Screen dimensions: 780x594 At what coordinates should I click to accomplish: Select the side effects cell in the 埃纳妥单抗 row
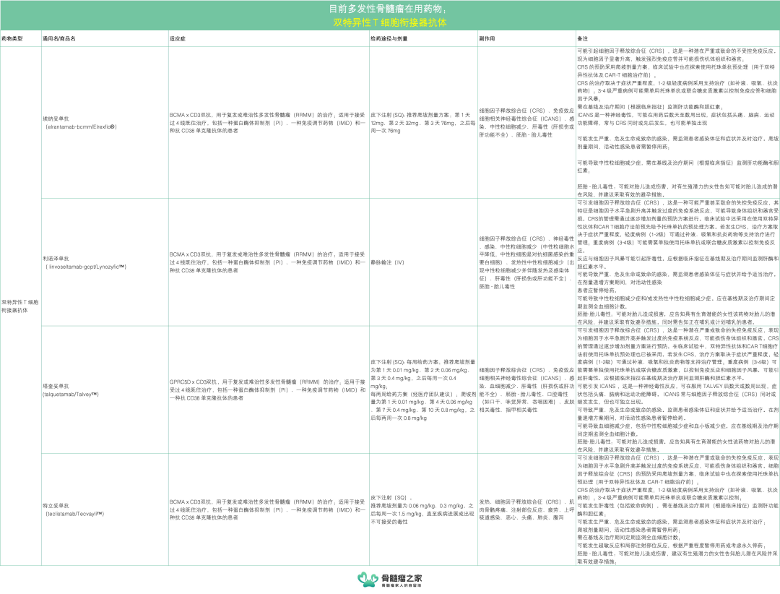pos(526,122)
